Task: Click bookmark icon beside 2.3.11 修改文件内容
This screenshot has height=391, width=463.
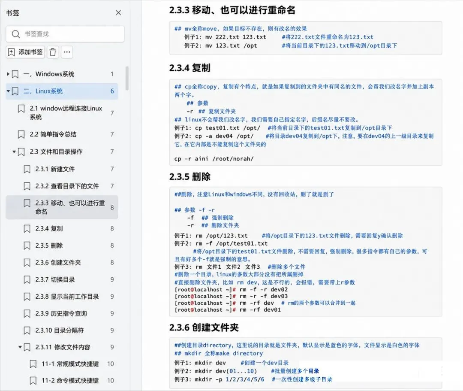Action: point(27,347)
